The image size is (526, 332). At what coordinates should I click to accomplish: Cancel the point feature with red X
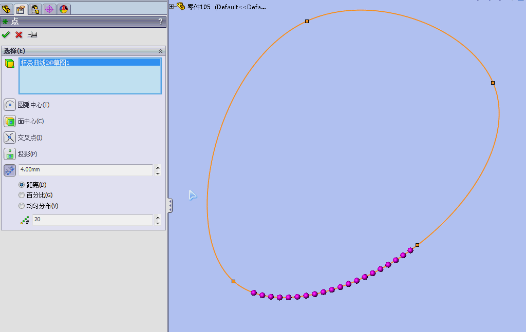[x=19, y=34]
